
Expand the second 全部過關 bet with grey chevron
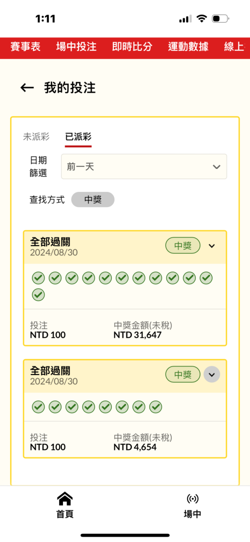212,375
